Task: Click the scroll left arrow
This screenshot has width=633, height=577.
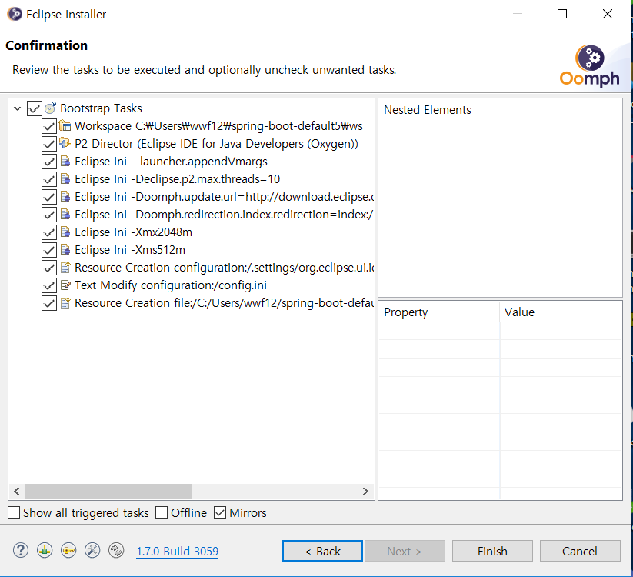Action: tap(17, 491)
